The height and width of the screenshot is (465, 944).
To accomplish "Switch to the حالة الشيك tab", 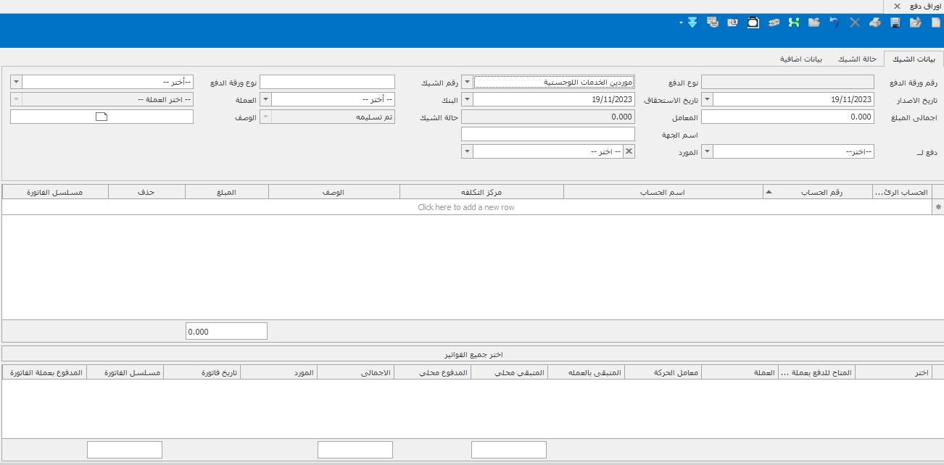I will (858, 59).
